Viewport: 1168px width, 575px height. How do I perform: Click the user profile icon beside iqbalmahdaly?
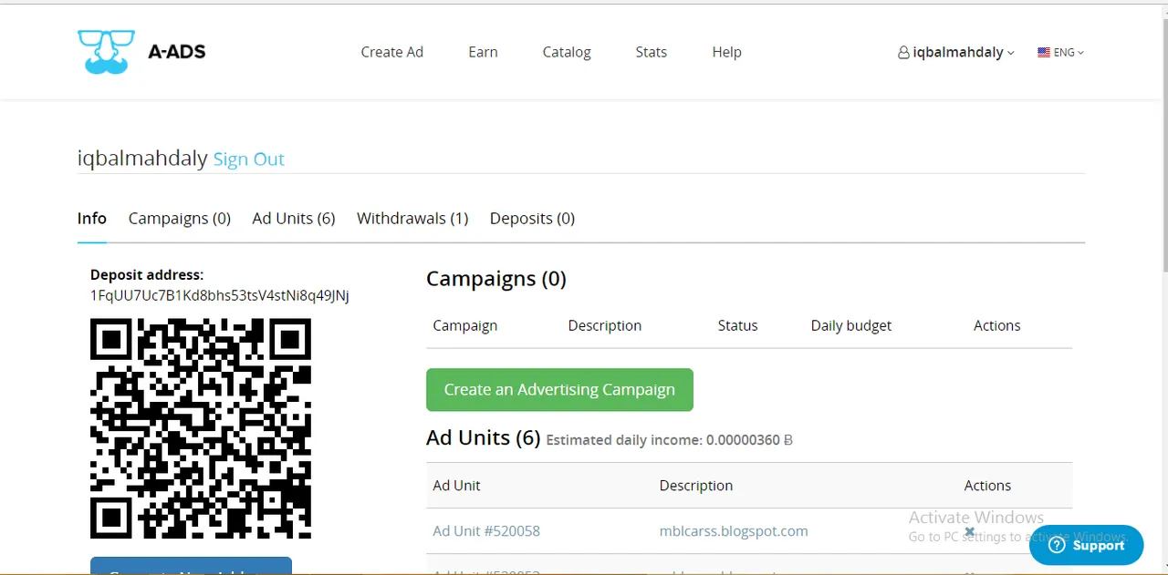pyautogui.click(x=903, y=53)
